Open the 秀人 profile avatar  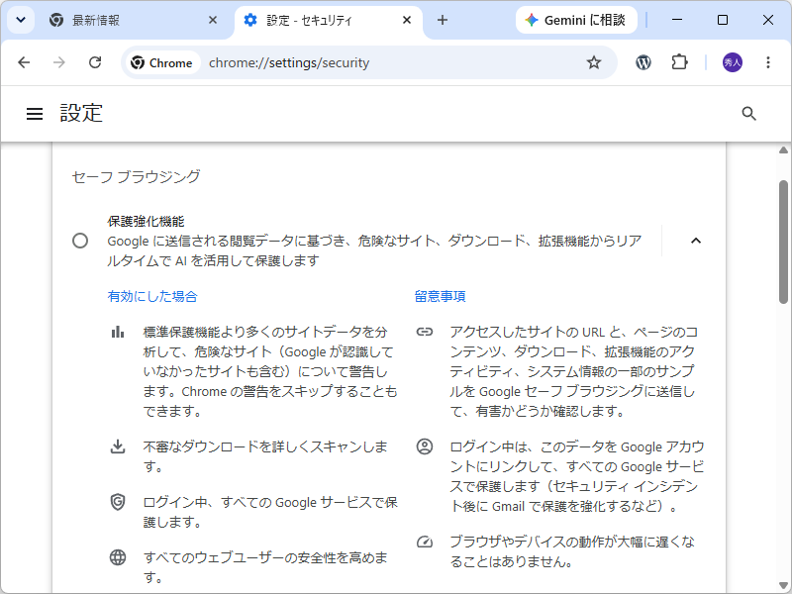733,62
